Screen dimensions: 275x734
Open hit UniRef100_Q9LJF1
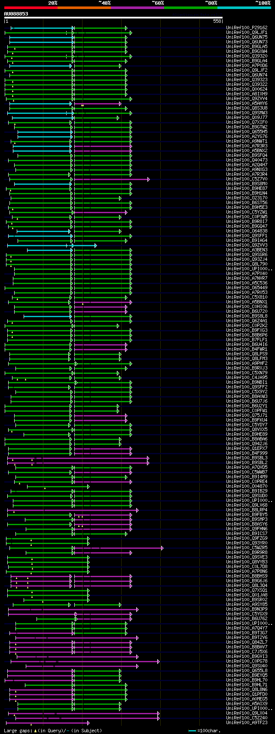point(247,33)
